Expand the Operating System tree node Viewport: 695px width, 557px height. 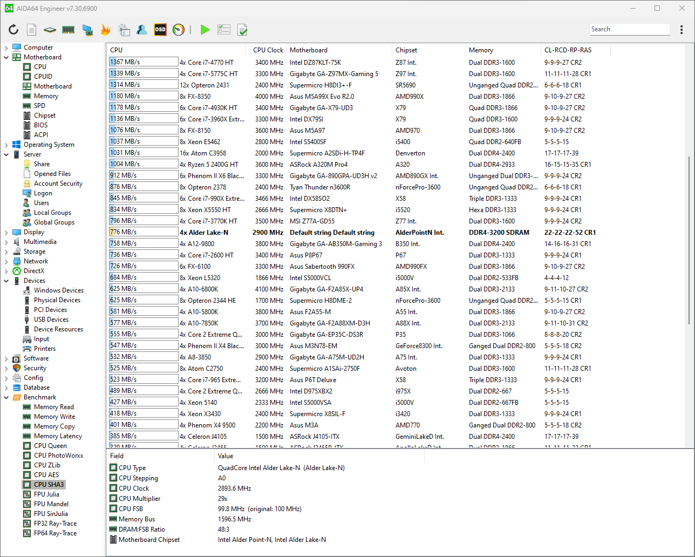click(x=6, y=145)
